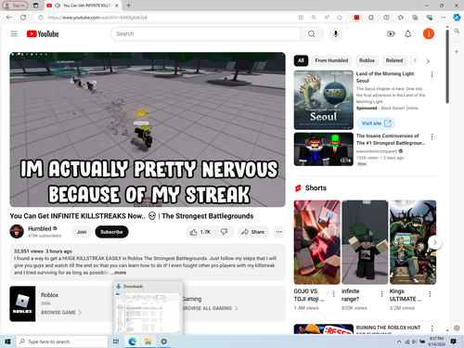Click the Join membership button
Image resolution: width=464 pixels, height=348 pixels.
[82, 232]
